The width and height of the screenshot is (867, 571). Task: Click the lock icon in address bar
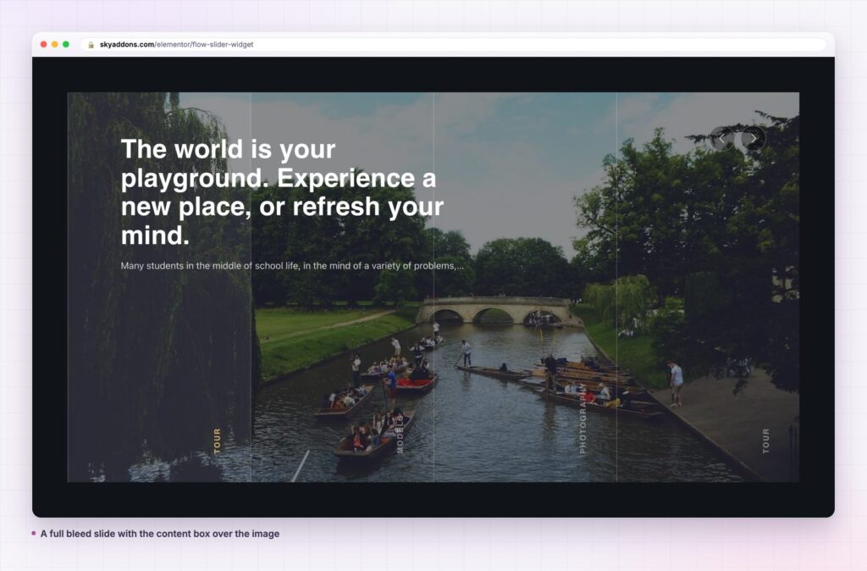(x=91, y=45)
